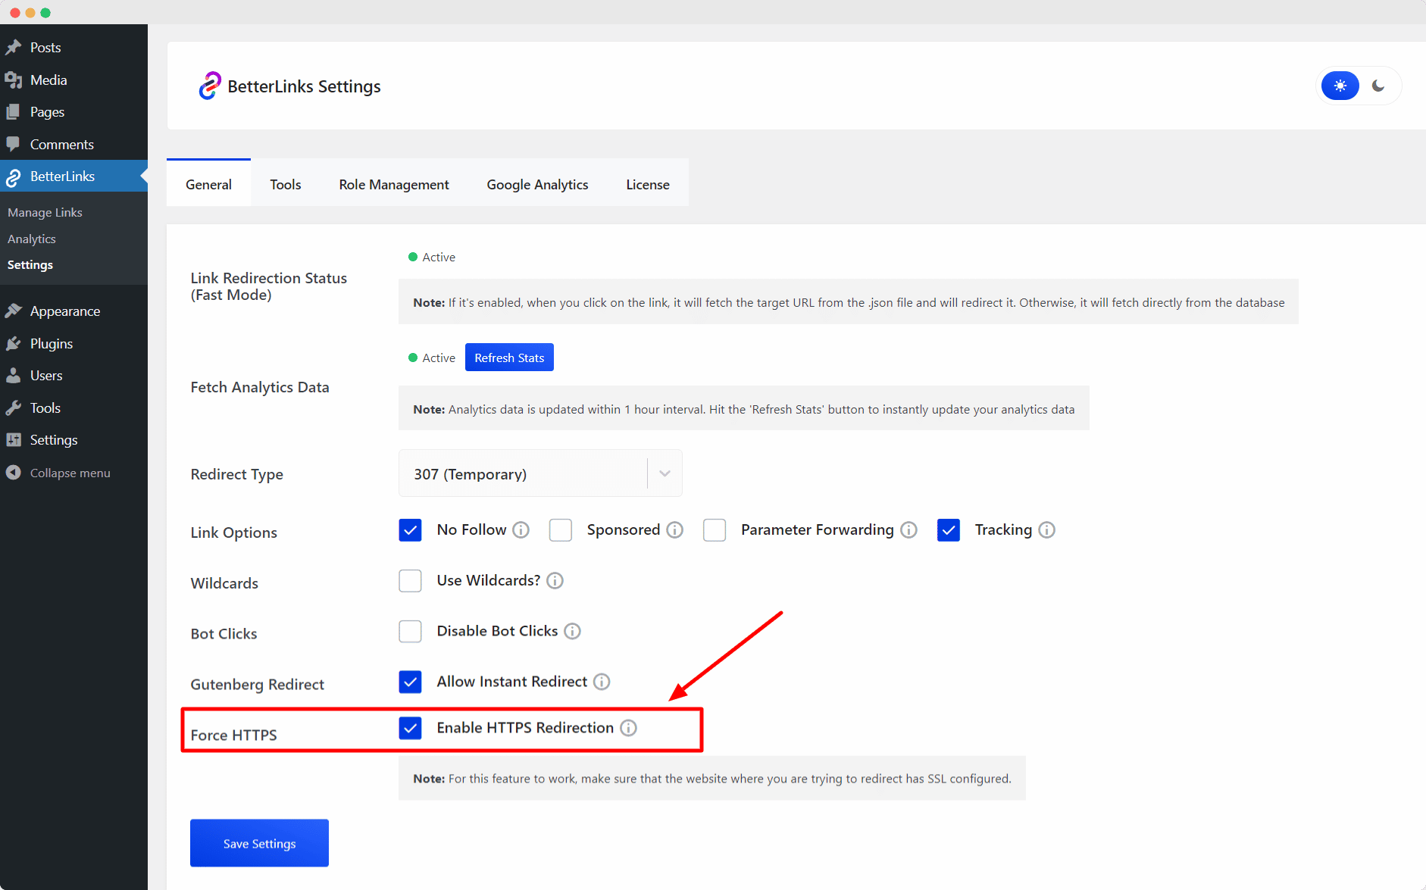Click the info icon next to Enable HTTPS Redirection

pyautogui.click(x=628, y=728)
